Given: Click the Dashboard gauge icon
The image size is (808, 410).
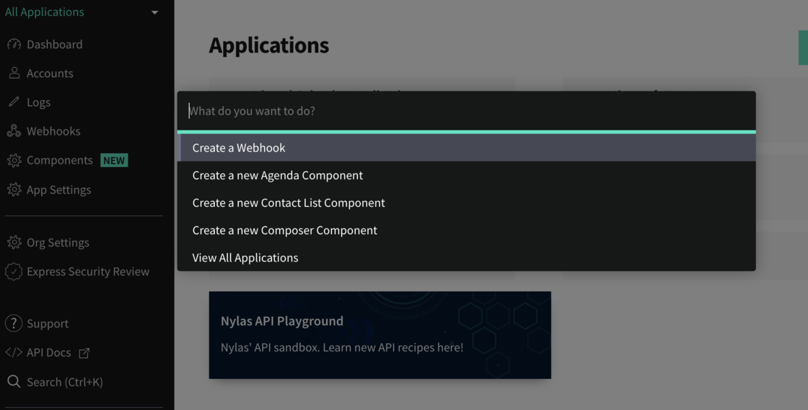Looking at the screenshot, I should pos(14,44).
